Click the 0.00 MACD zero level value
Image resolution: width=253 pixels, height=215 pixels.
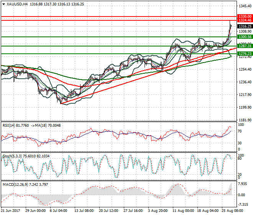click(242, 195)
